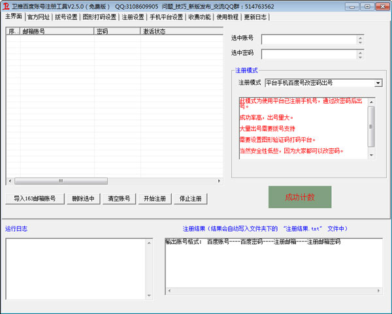Screen dimensions: 392x314
Task: Switch to the 主界面 tab
Action: tap(14, 17)
